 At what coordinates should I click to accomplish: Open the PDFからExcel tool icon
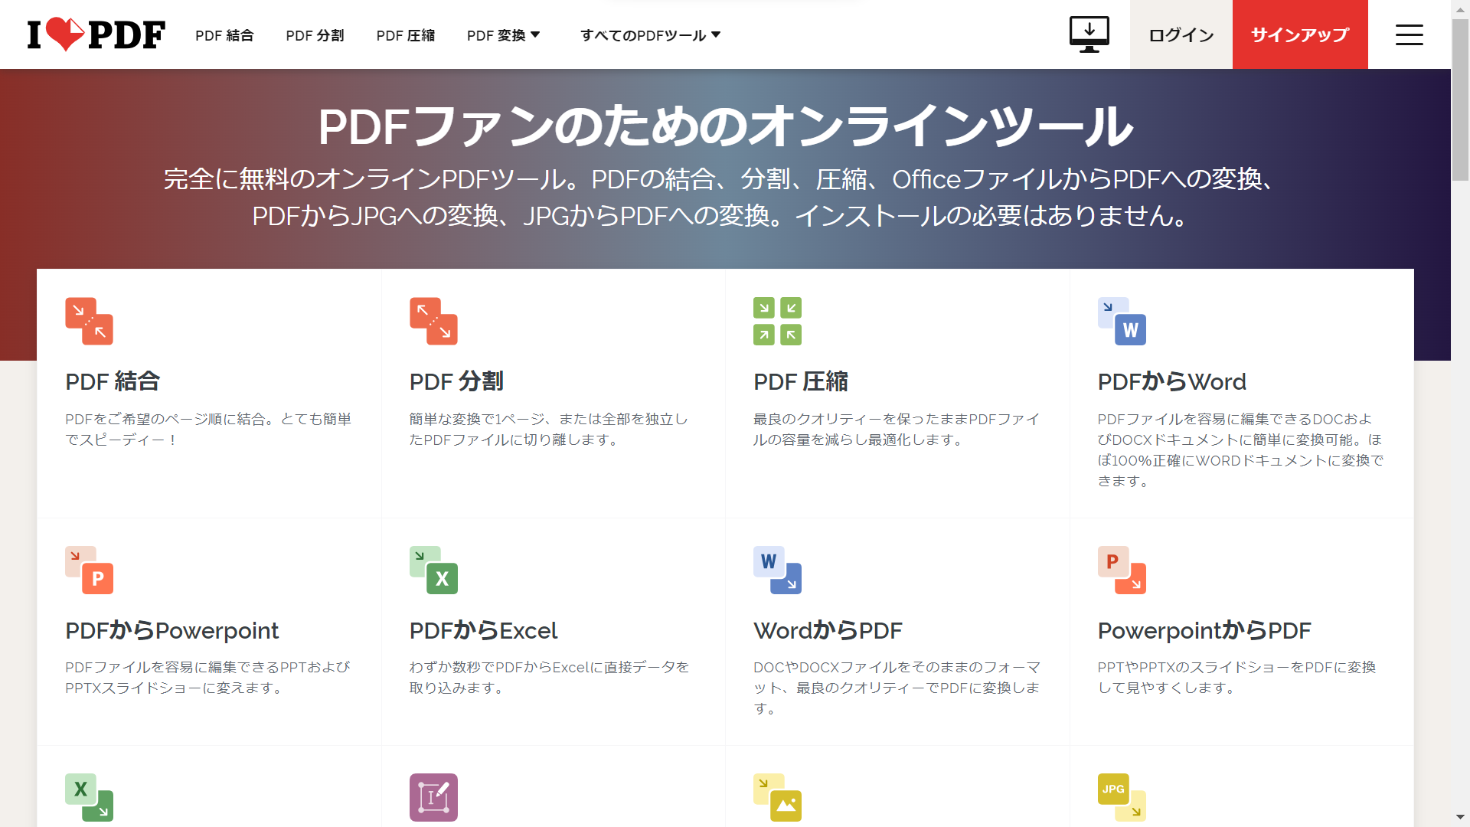[433, 570]
